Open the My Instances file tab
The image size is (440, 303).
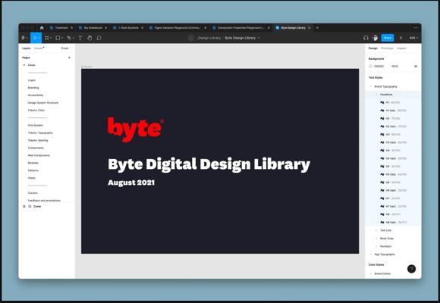(93, 28)
